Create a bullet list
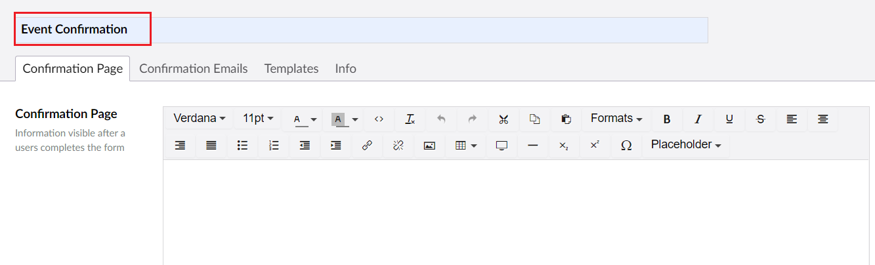The width and height of the screenshot is (875, 265). 242,146
